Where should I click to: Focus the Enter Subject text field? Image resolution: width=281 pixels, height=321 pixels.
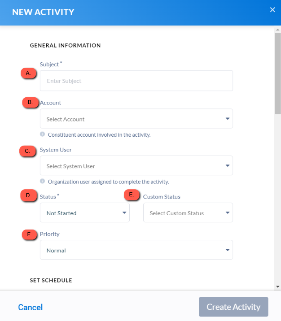(x=136, y=81)
